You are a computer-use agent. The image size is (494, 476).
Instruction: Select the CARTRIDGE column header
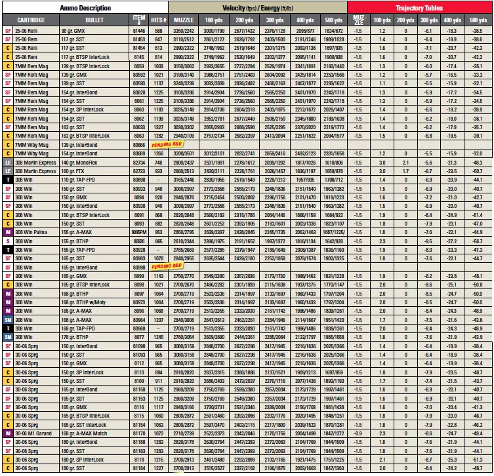[31, 20]
